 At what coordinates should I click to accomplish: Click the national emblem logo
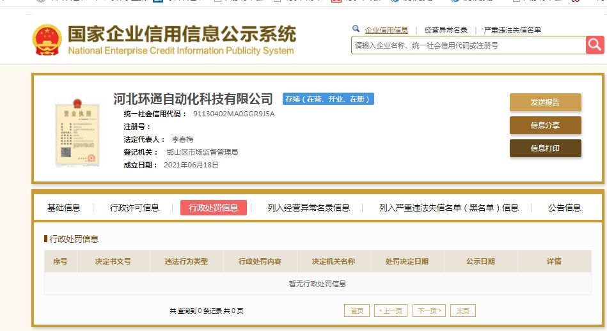click(x=47, y=40)
